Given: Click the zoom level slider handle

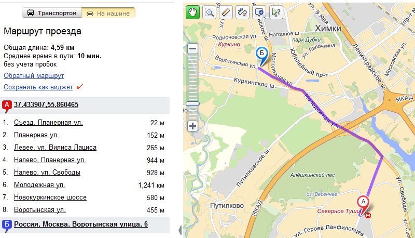Looking at the screenshot, I should pos(192,103).
